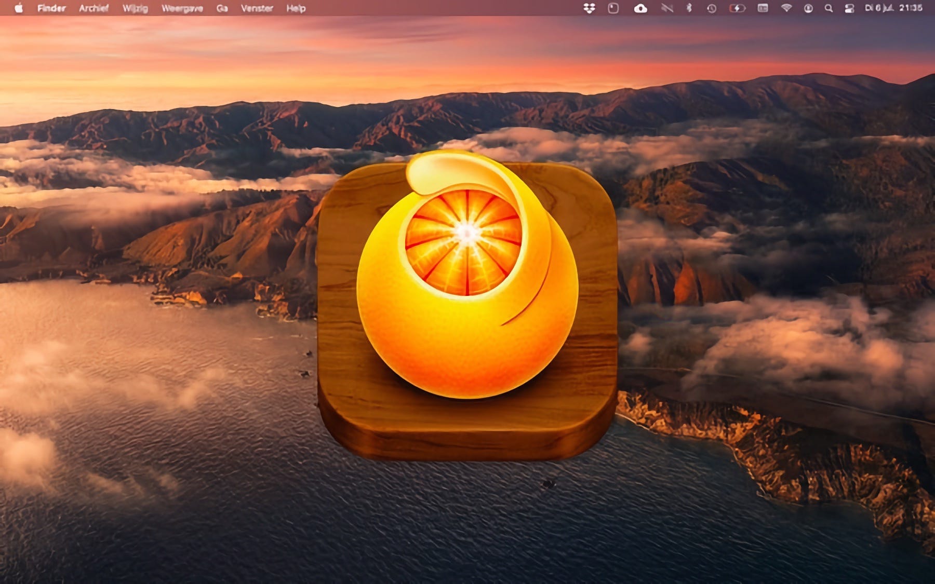Open the Finder menu

coord(51,8)
